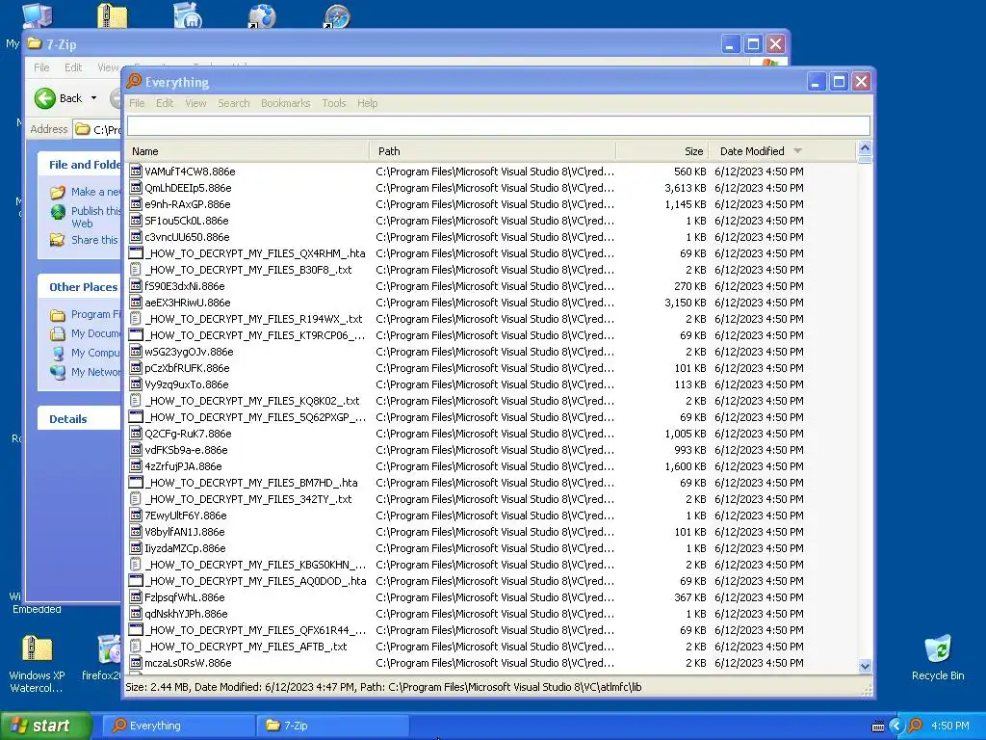The width and height of the screenshot is (986, 740).
Task: Click the Everything search input box
Action: [499, 126]
